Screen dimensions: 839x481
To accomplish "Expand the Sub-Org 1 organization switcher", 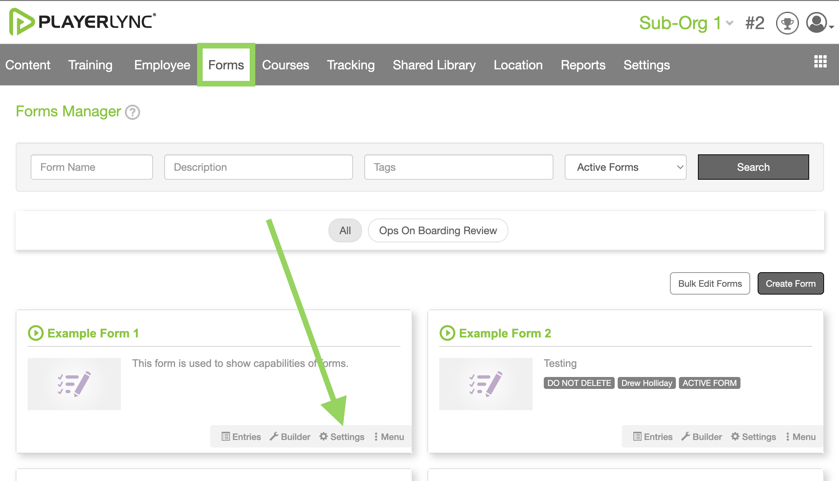I will (686, 23).
